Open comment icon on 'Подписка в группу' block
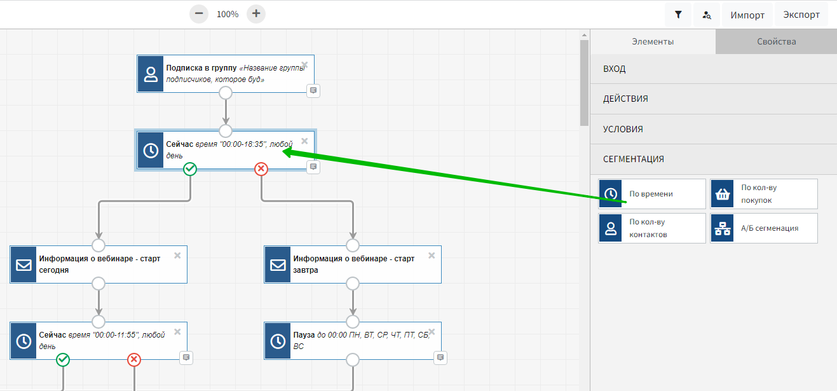 pos(313,91)
